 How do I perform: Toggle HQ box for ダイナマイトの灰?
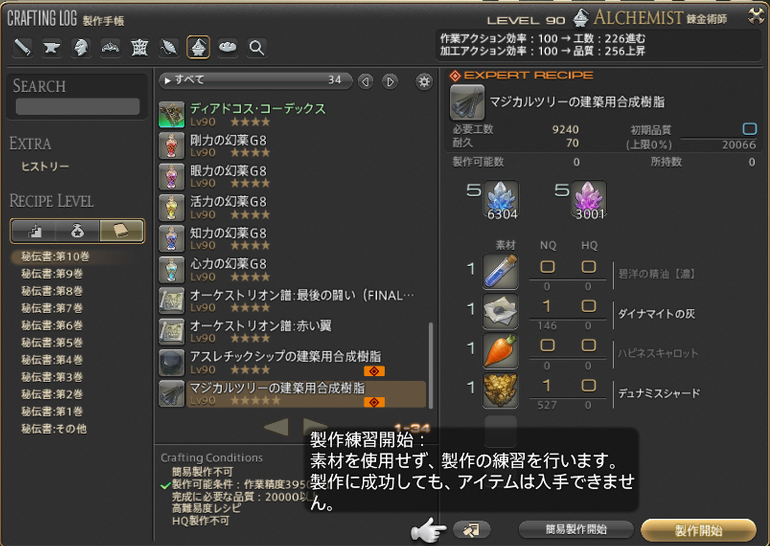(x=588, y=306)
